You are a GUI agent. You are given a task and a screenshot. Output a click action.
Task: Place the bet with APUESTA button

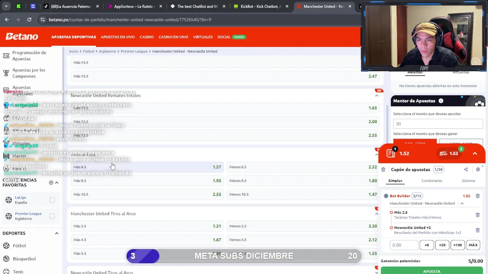(432, 271)
